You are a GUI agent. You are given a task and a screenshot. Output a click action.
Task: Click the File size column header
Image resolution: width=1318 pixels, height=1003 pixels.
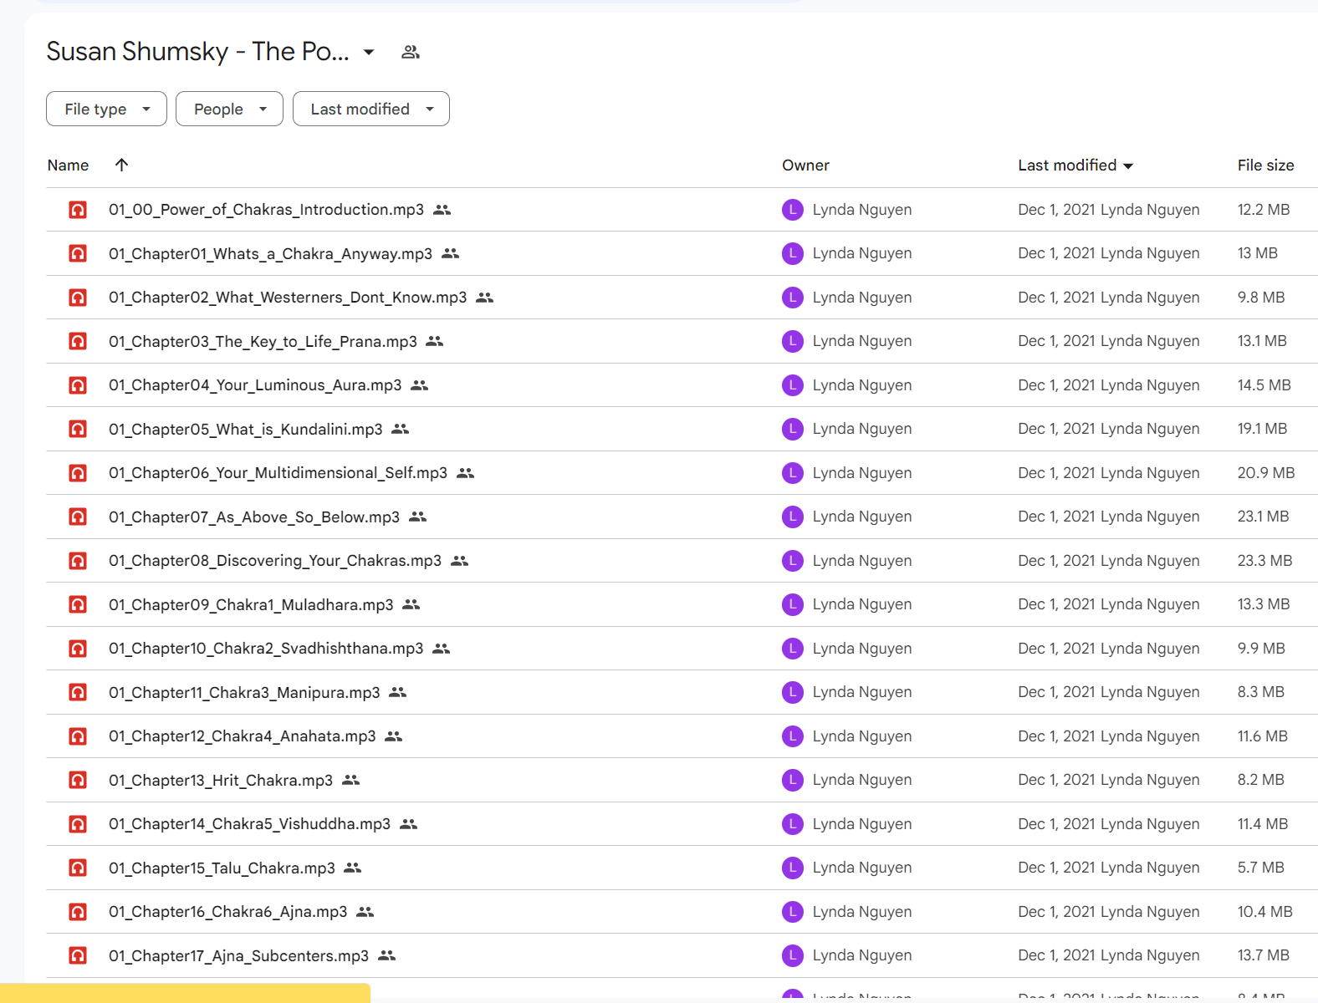[x=1265, y=165]
